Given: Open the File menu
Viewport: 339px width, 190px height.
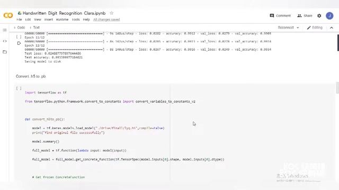Looking at the screenshot, I should pyautogui.click(x=19, y=20).
